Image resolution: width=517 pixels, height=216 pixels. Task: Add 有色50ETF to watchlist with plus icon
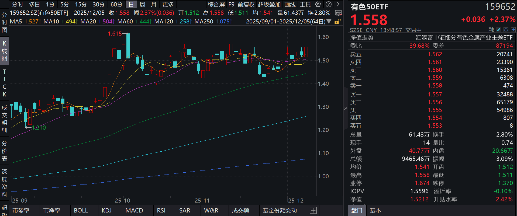tap(513, 30)
